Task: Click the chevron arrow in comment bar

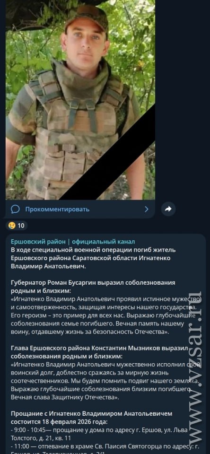Action: 147,209
